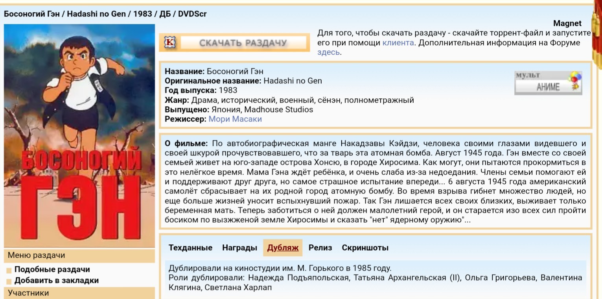The height and width of the screenshot is (299, 602).
Task: Open the Magnet link
Action: click(x=567, y=24)
